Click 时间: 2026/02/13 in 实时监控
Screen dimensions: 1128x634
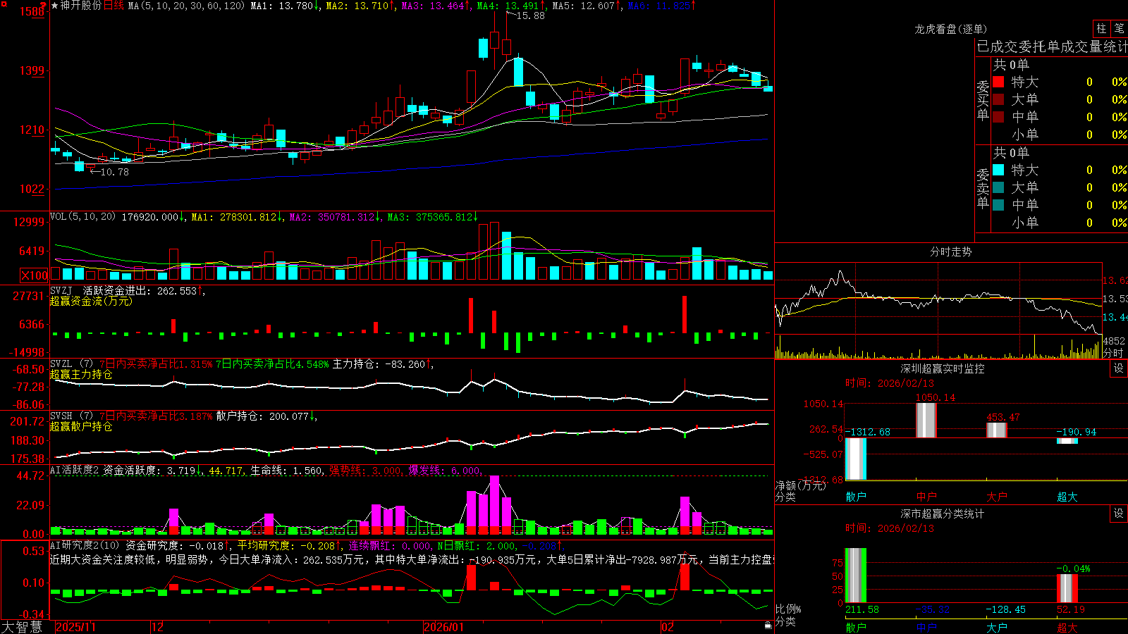point(890,383)
